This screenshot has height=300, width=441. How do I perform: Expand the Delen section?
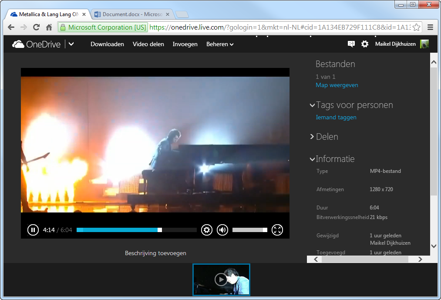click(x=312, y=136)
